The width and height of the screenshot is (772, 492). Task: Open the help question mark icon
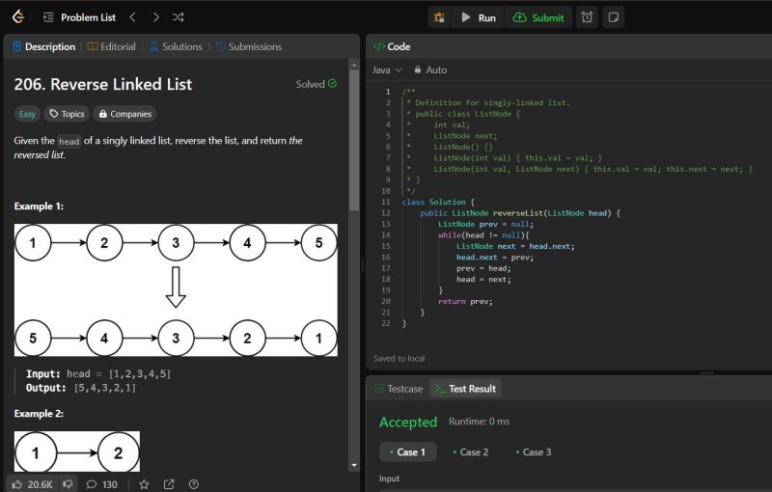[x=194, y=484]
